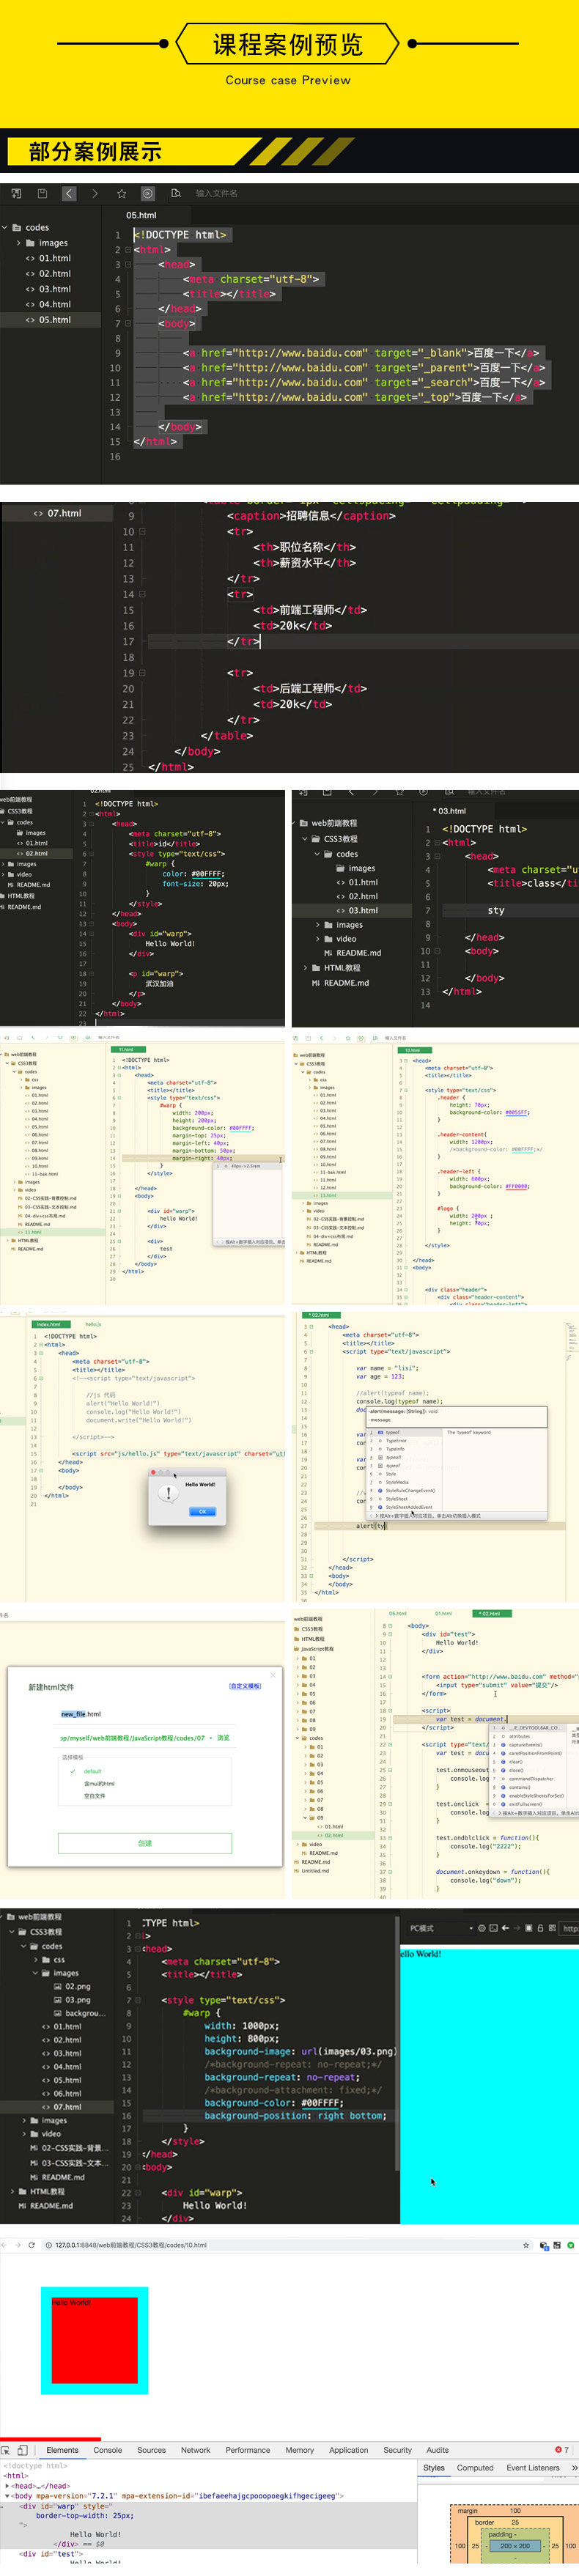Click 浏览 link next to file path
Viewport: 579px width, 2576px height.
pos(224,1738)
